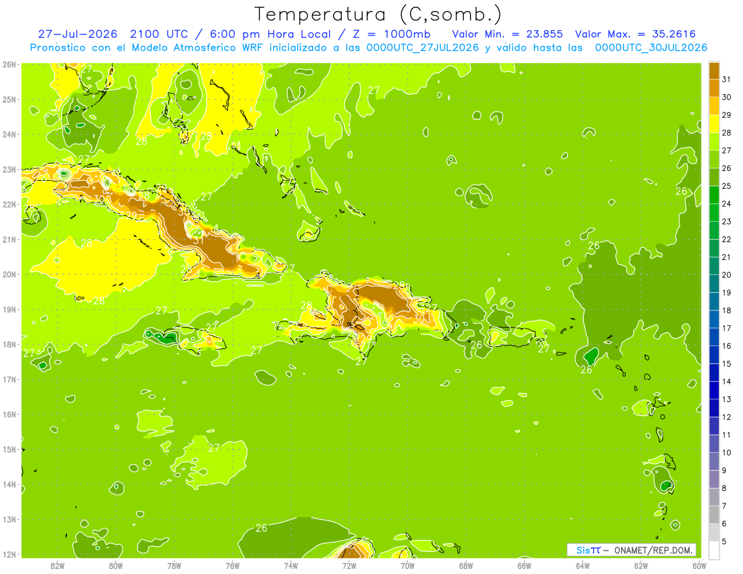Pick the blue swatch between legend 16 and 17
The image size is (743, 574).
(x=714, y=337)
